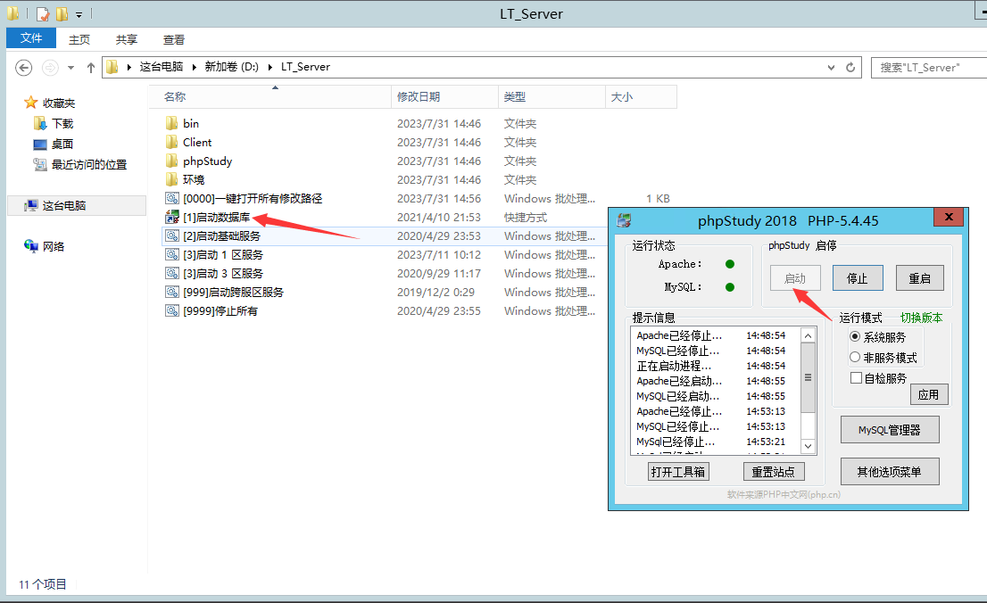Screen dimensions: 987x603
Task: Refresh the current folder view
Action: click(851, 67)
